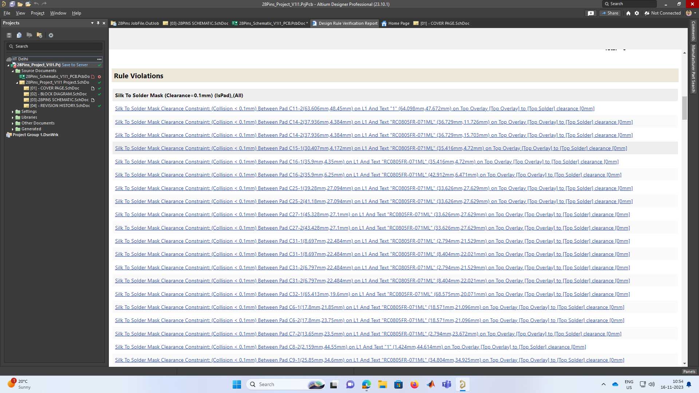Expand the Settings folder
The height and width of the screenshot is (393, 699).
(x=13, y=112)
